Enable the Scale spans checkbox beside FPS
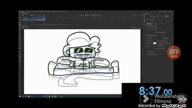This screenshot has height=108, width=192. click(x=158, y=46)
